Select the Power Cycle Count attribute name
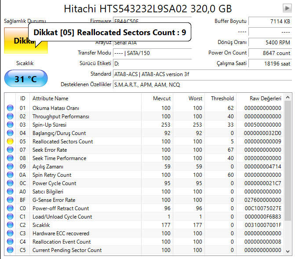The width and height of the screenshot is (295, 259). coord(54,183)
